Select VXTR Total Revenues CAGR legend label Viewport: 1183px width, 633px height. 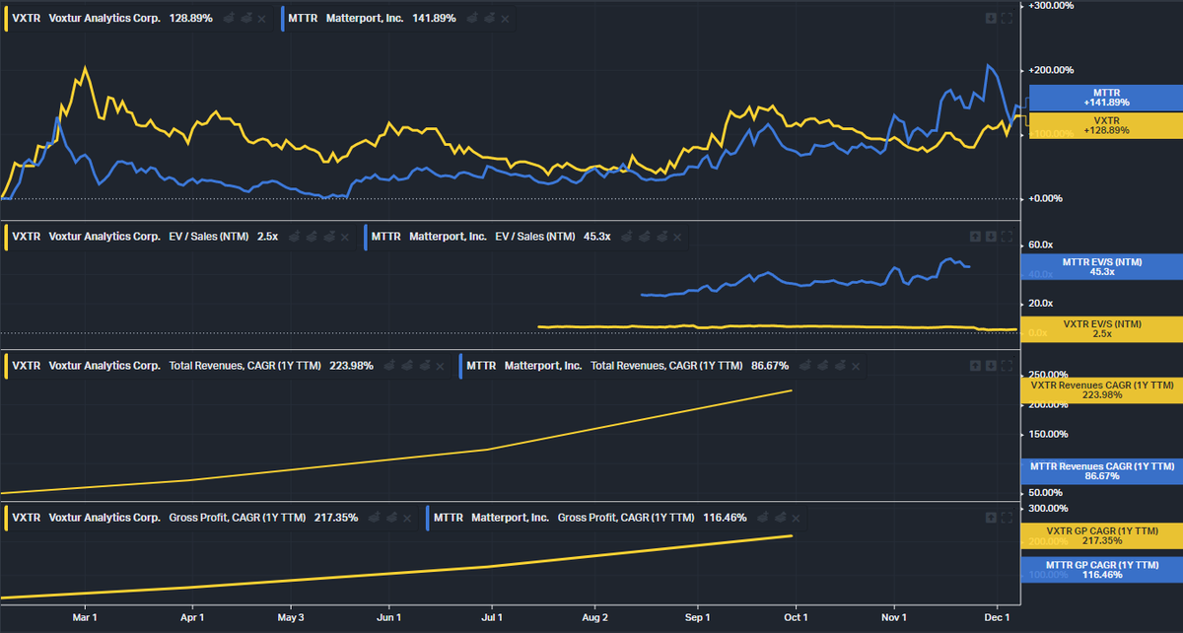point(192,366)
